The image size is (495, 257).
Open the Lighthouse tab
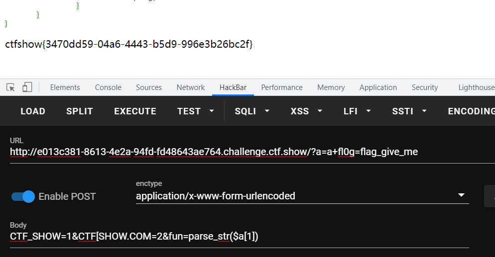[476, 87]
